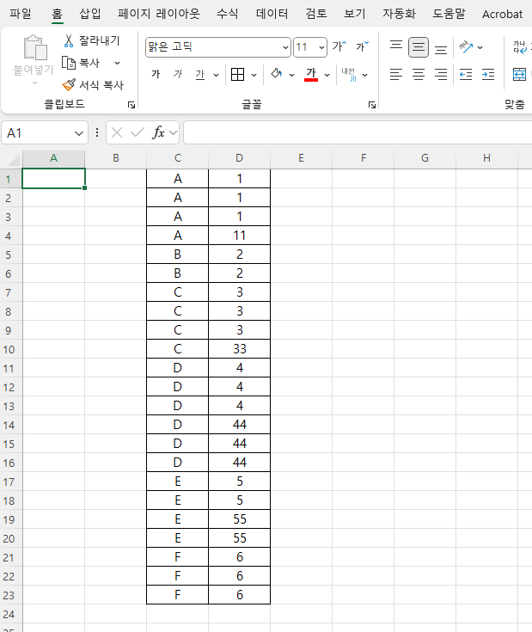Click the wrap text icon
Viewport: 532px width, 632px height.
520,47
